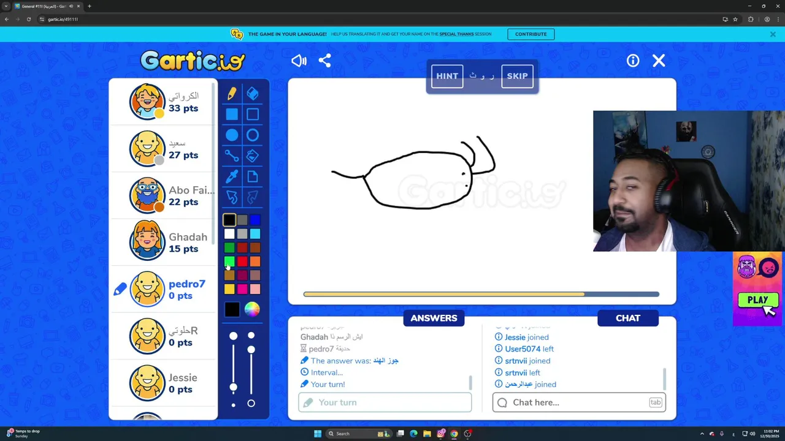Click pedro7's avatar in player list
Image resolution: width=785 pixels, height=441 pixels.
pyautogui.click(x=147, y=289)
